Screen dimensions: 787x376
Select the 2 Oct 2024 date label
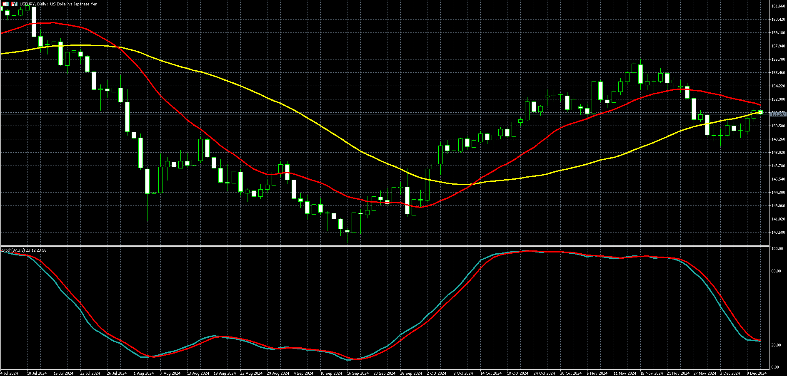[436, 373]
